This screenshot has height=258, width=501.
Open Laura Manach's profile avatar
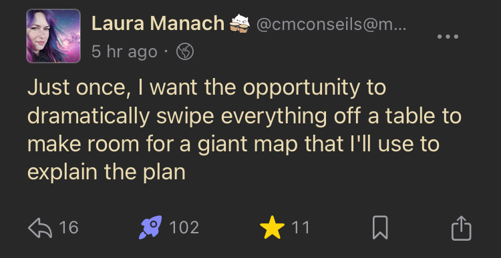coord(53,36)
